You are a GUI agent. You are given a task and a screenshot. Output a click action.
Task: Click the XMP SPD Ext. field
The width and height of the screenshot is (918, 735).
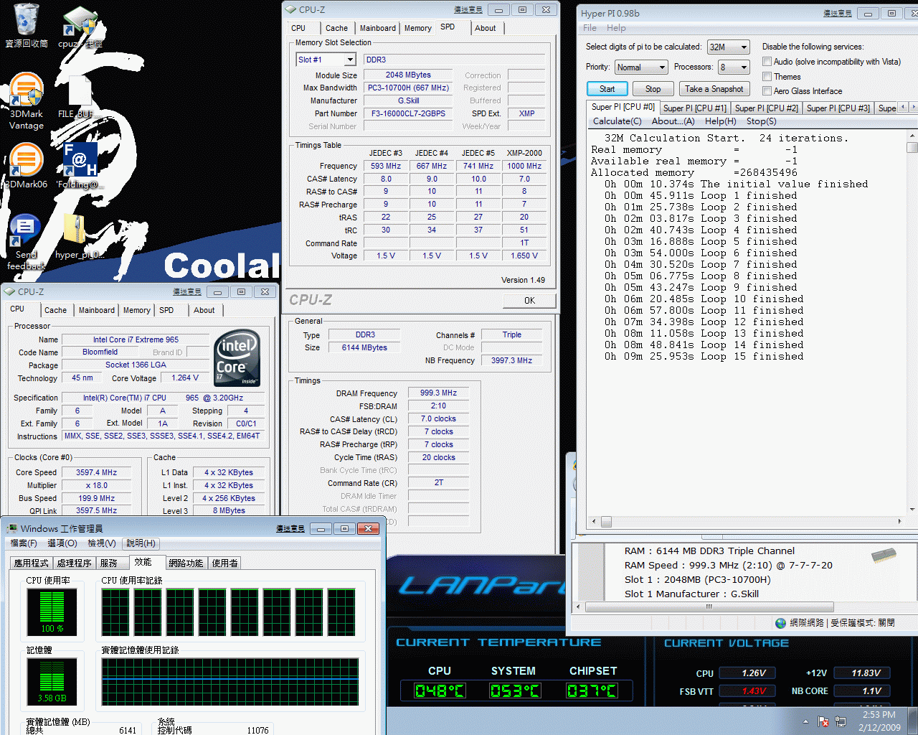click(x=526, y=113)
